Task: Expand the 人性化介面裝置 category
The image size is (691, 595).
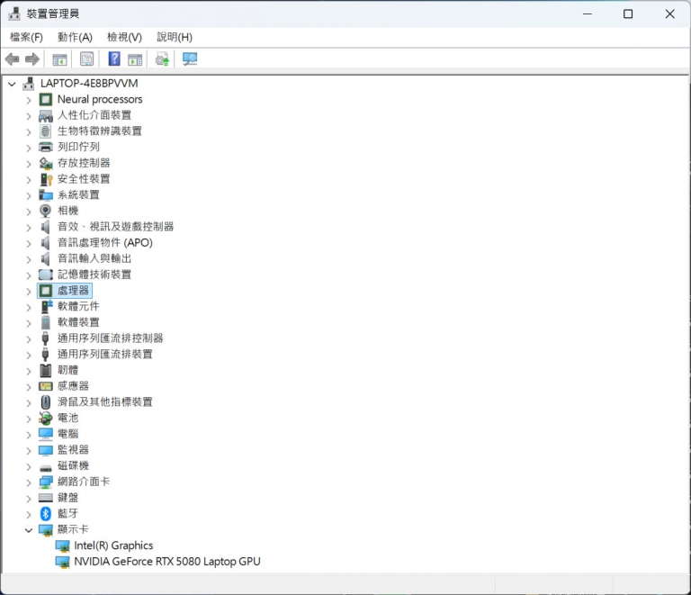Action: (x=29, y=116)
